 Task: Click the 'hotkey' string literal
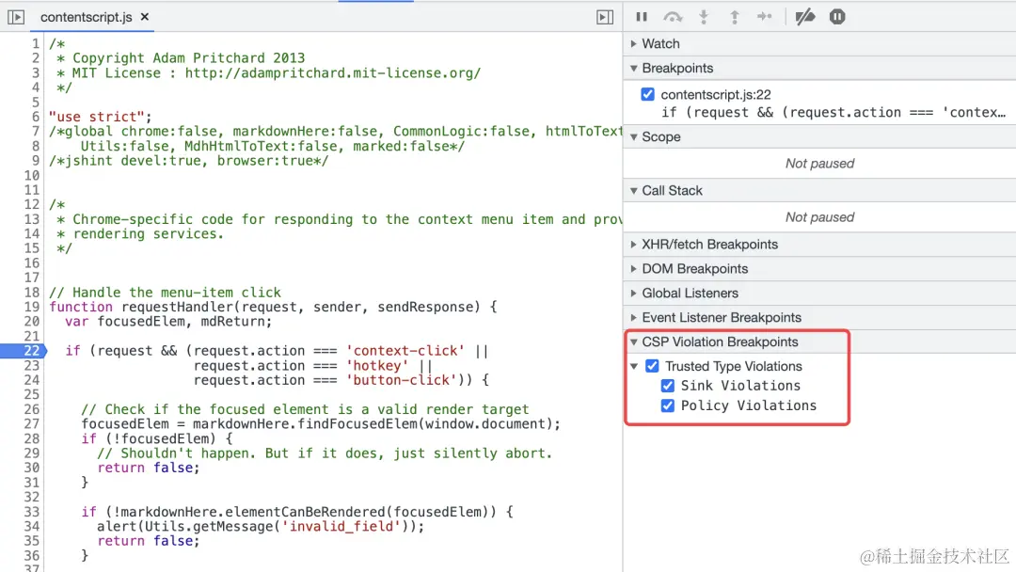coord(377,365)
